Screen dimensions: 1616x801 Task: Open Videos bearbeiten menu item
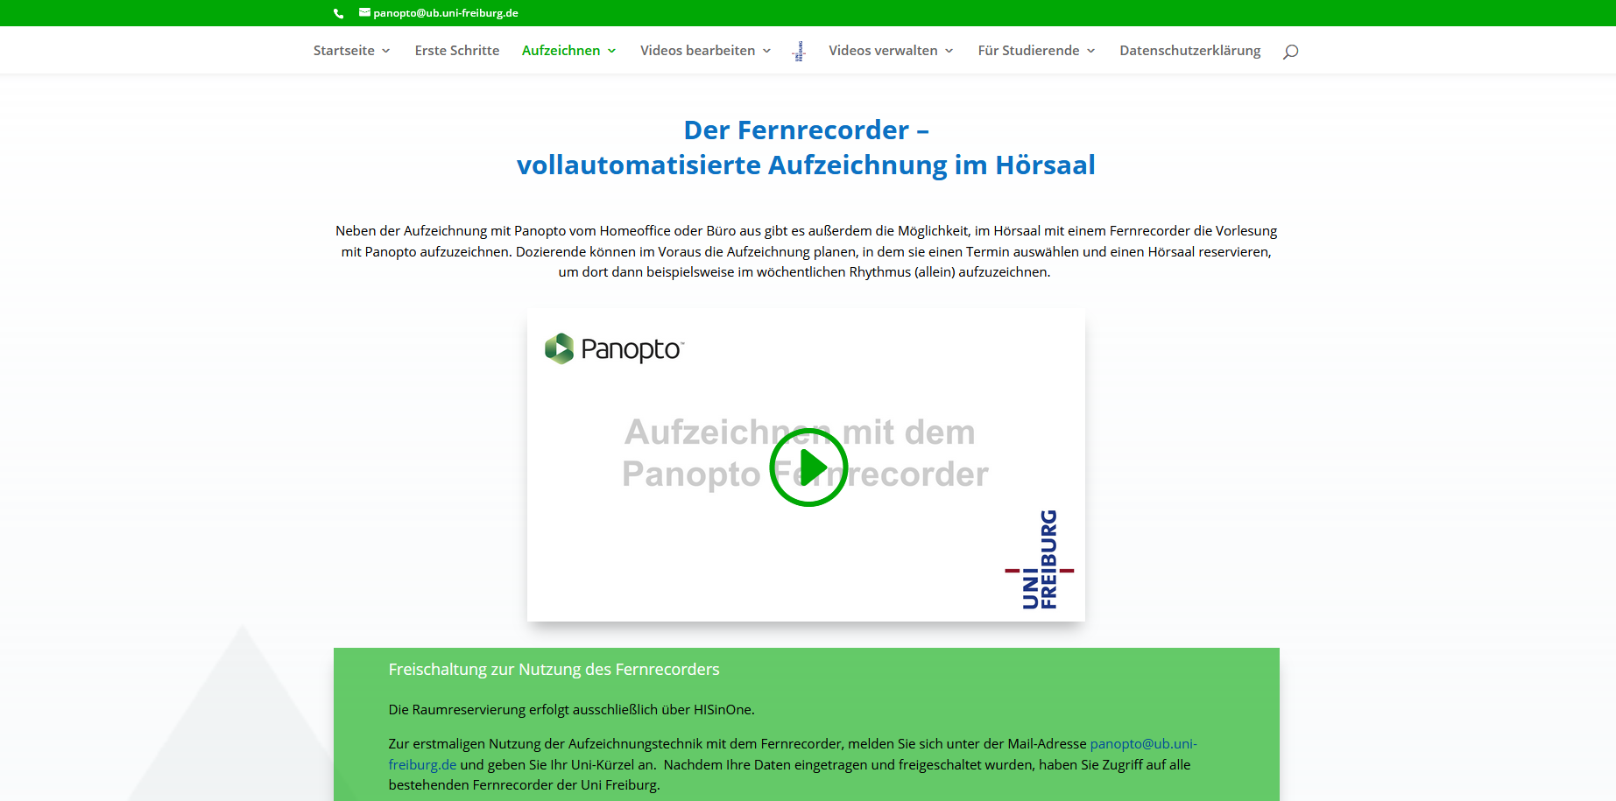tap(698, 51)
